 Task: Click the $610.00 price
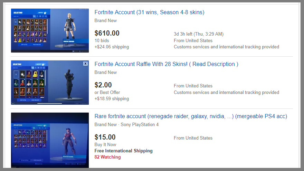tap(107, 33)
